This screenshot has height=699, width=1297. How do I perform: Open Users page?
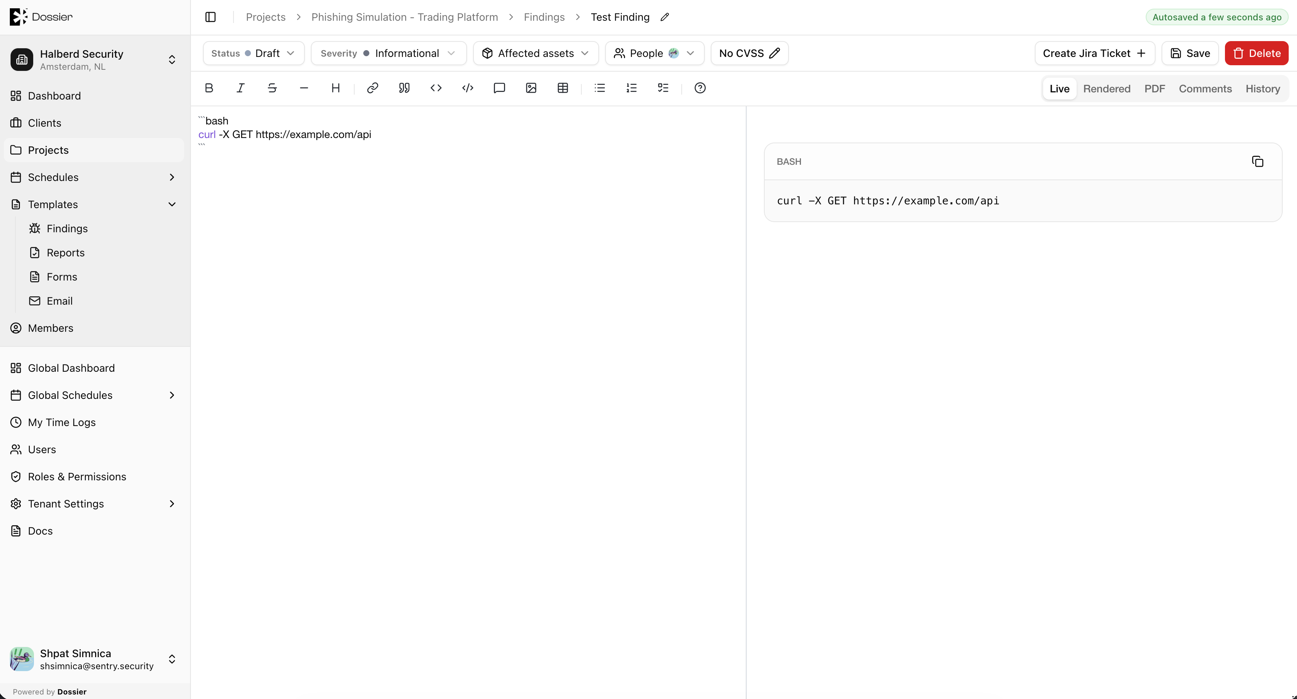coord(94,449)
